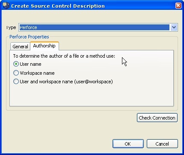Screen dimensions: 184x155
Task: Select the Authorship tab
Action: (x=45, y=46)
